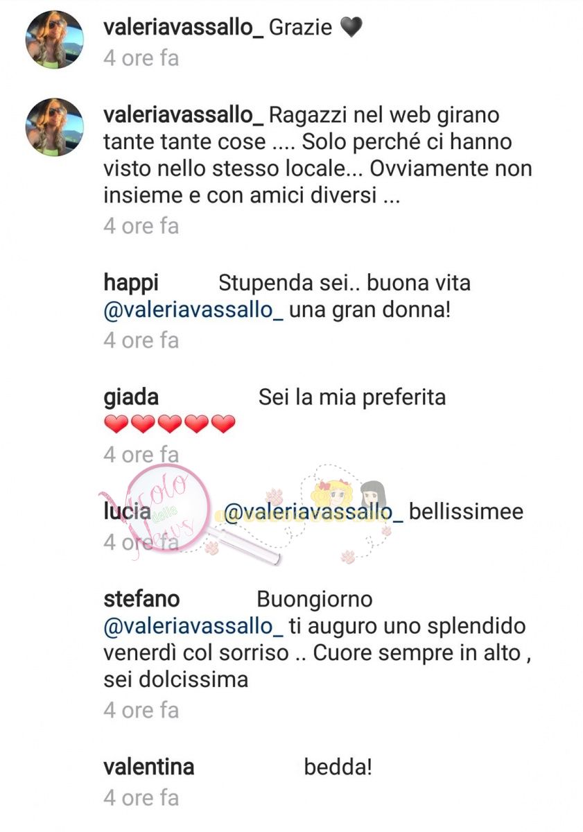Screen dimensions: 583x832
Task: Click timestamp under valentina's comment
Action: pyautogui.click(x=141, y=798)
